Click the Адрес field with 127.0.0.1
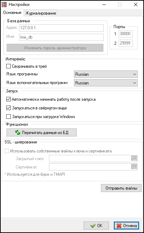Image resolution: width=144 pixels, height=233 pixels. pyautogui.click(x=61, y=28)
